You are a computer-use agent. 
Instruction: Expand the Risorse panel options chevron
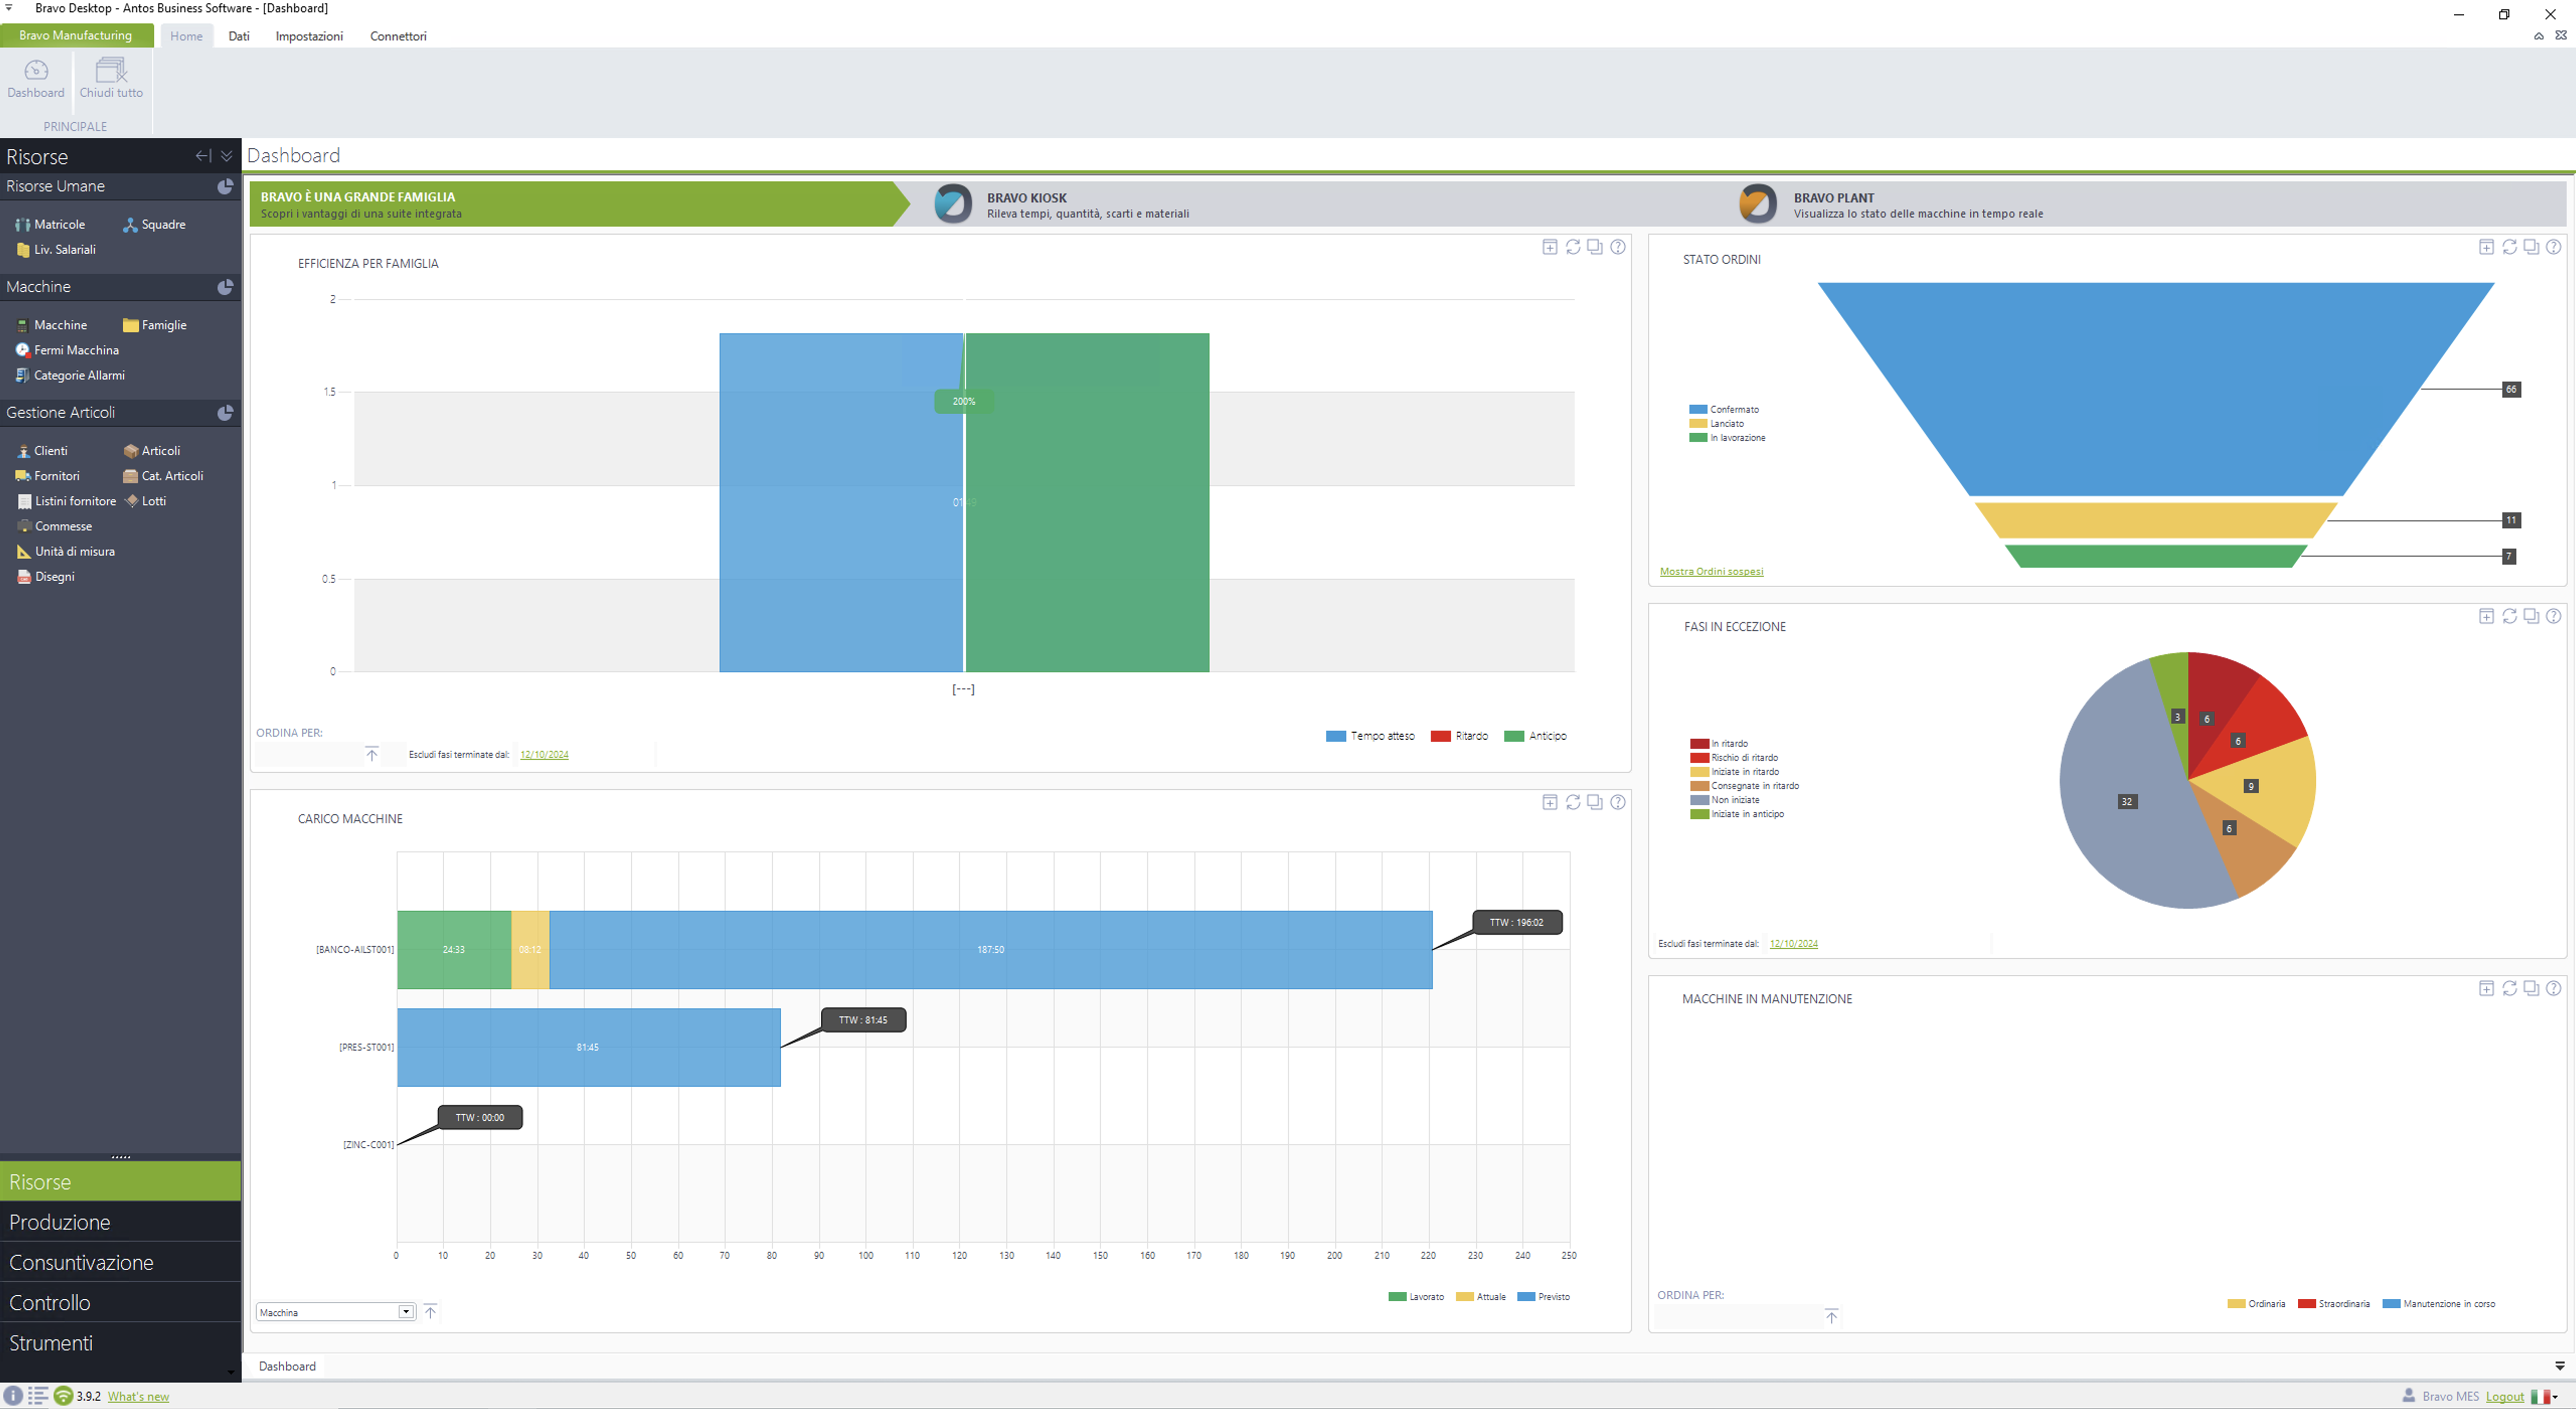[227, 156]
